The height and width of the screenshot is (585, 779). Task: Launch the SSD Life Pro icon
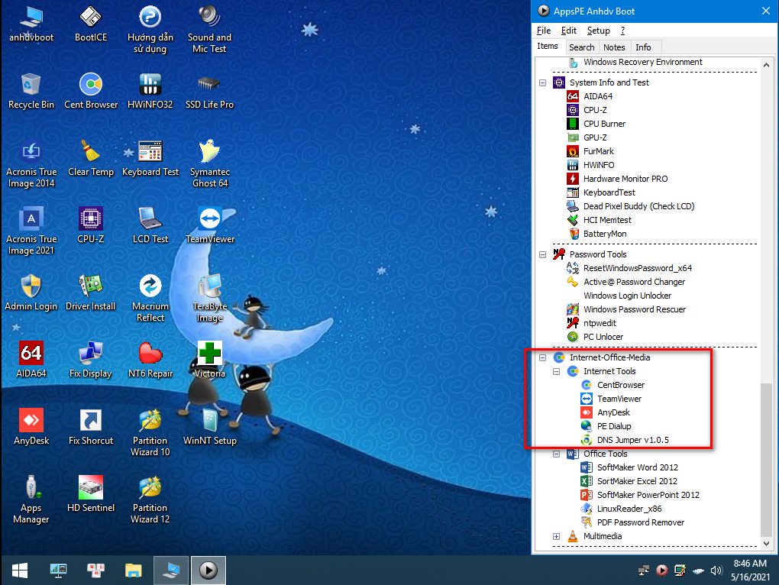coord(209,91)
